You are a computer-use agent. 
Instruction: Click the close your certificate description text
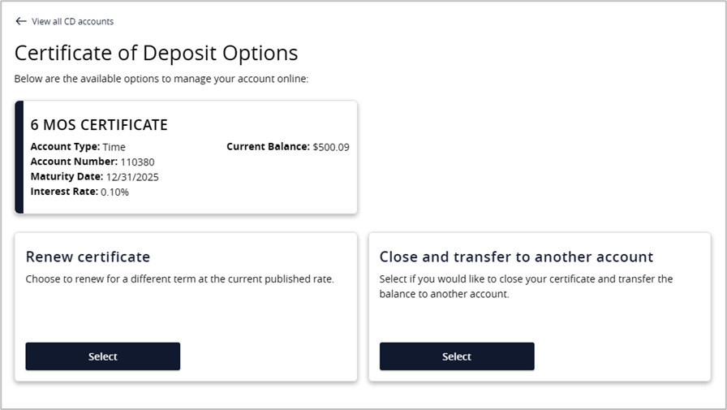click(x=526, y=287)
